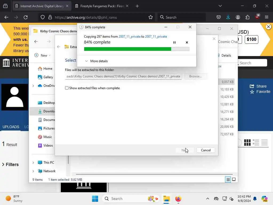Image resolution: width=273 pixels, height=205 pixels.
Task: Select tile grid view on archive page
Action: pyautogui.click(x=247, y=143)
